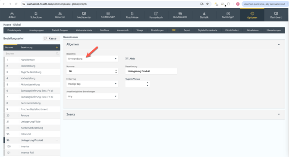Viewport: 289px width, 157px height.
Task: Open the Benutzer section
Action: pos(60,15)
